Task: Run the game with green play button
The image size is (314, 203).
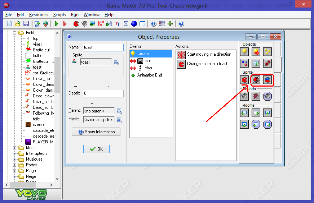Action: 56,24
